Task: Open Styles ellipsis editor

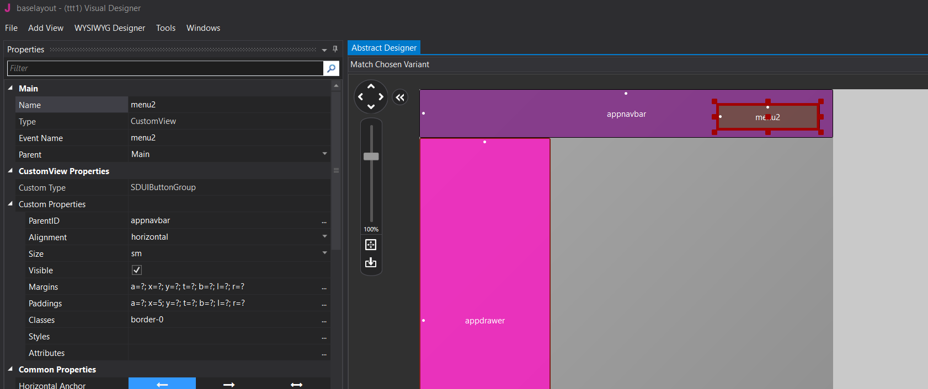Action: [x=324, y=337]
